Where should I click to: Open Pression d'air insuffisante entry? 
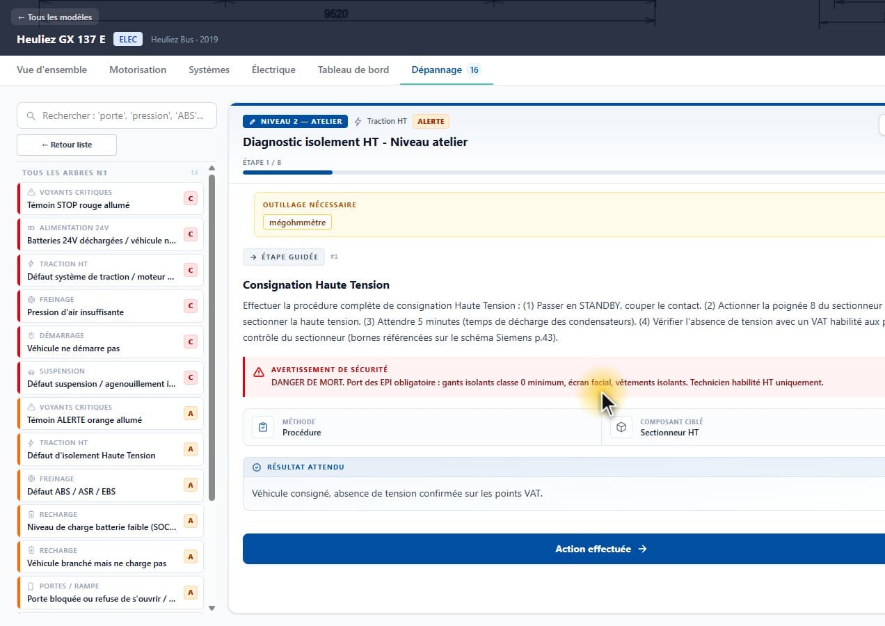111,306
